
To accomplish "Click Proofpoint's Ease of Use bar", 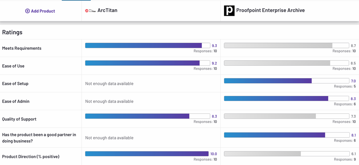I will pos(286,63).
